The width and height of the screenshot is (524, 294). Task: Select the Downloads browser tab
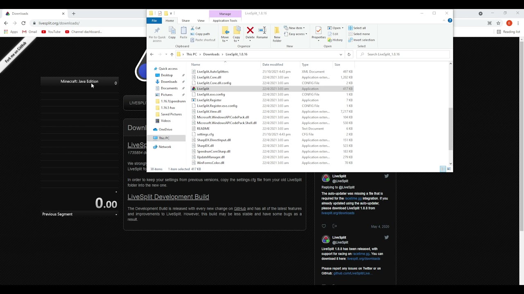pyautogui.click(x=35, y=13)
